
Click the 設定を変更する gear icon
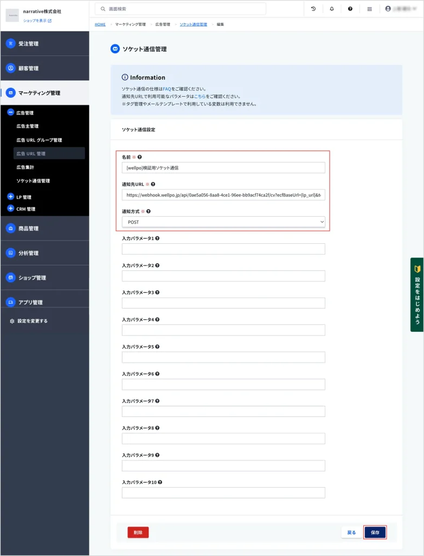(x=12, y=321)
